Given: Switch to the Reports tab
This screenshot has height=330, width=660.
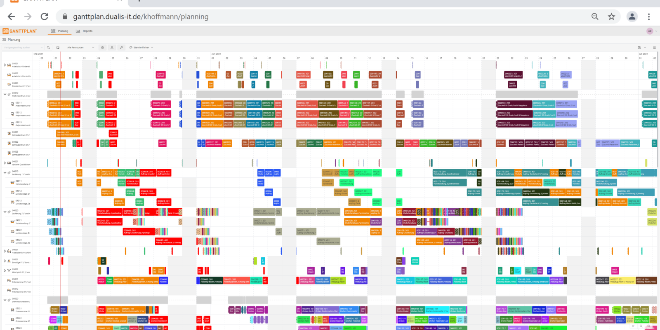Looking at the screenshot, I should click(84, 31).
